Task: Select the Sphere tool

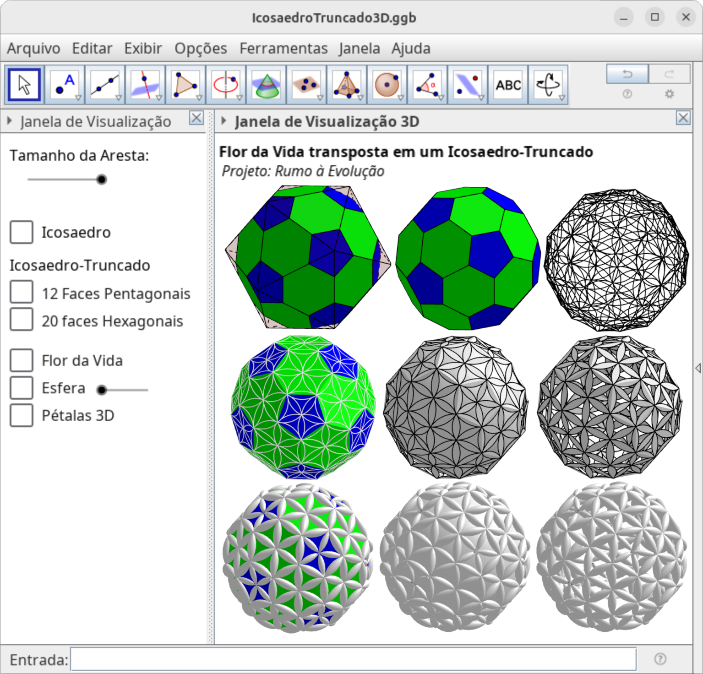Action: point(387,85)
